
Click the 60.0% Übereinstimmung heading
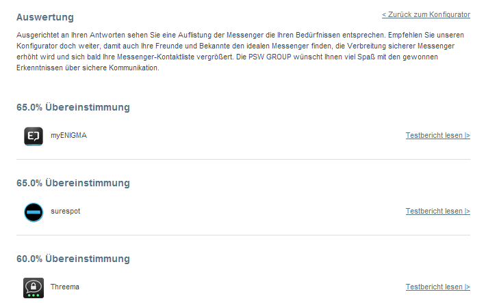pyautogui.click(x=73, y=259)
